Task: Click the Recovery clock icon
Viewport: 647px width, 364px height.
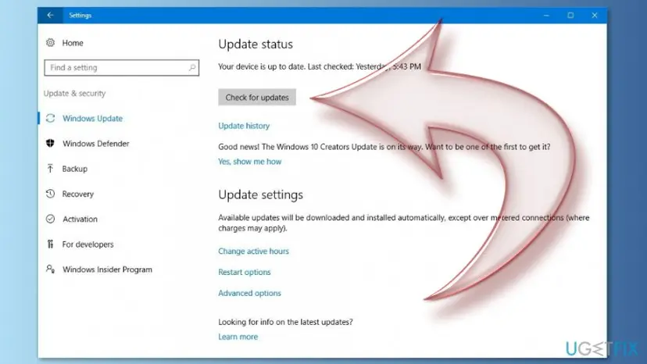Action: click(50, 194)
